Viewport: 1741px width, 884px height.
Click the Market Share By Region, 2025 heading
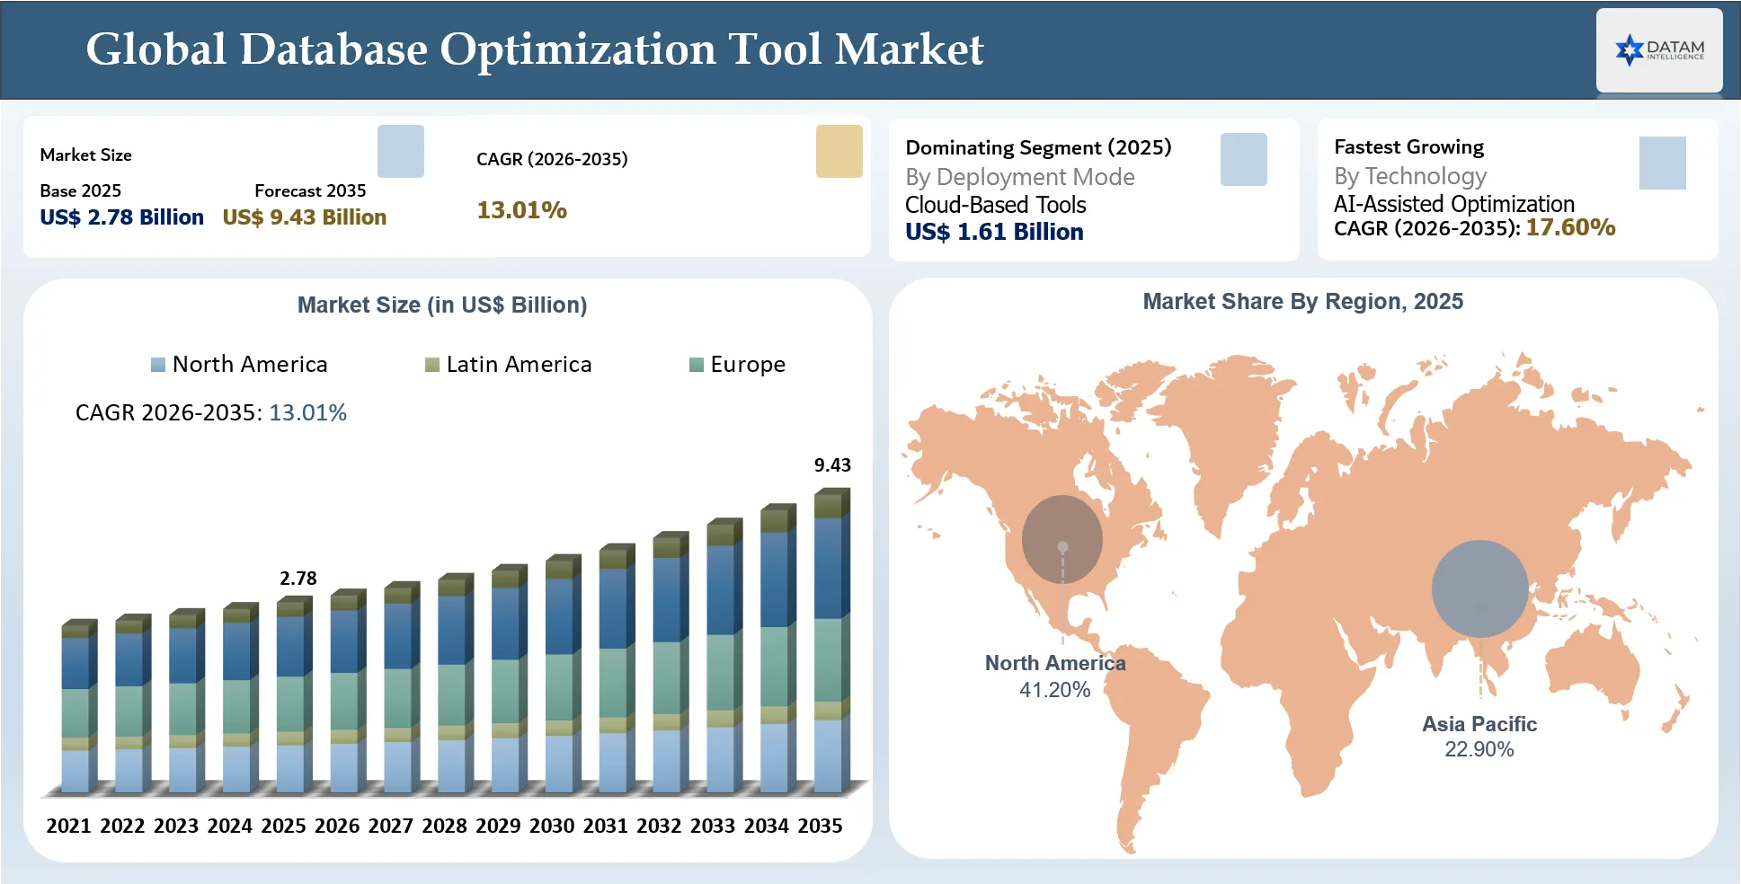point(1303,302)
